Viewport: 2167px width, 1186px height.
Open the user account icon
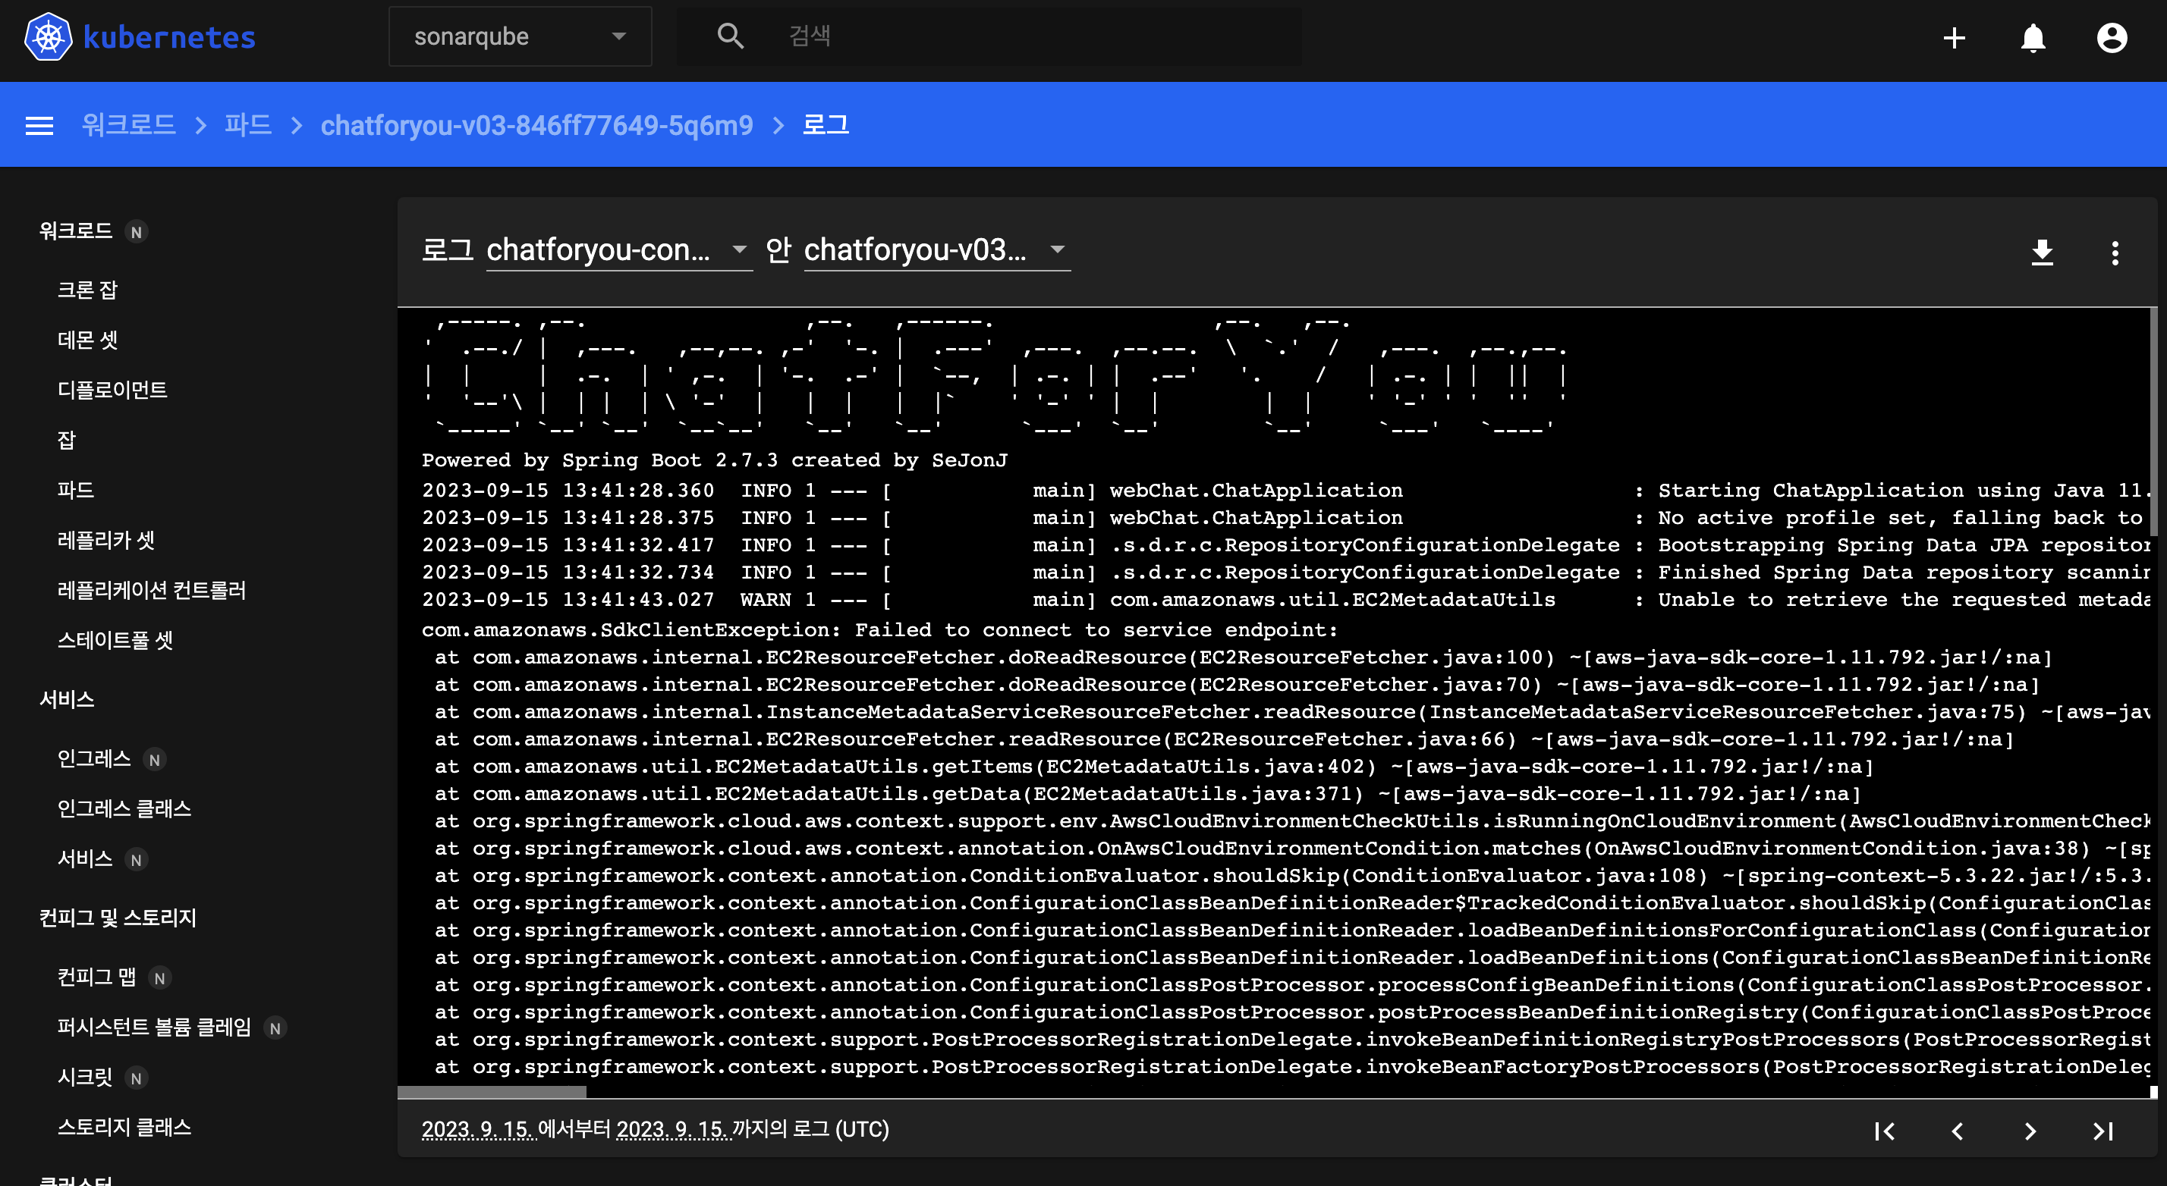(x=2111, y=38)
